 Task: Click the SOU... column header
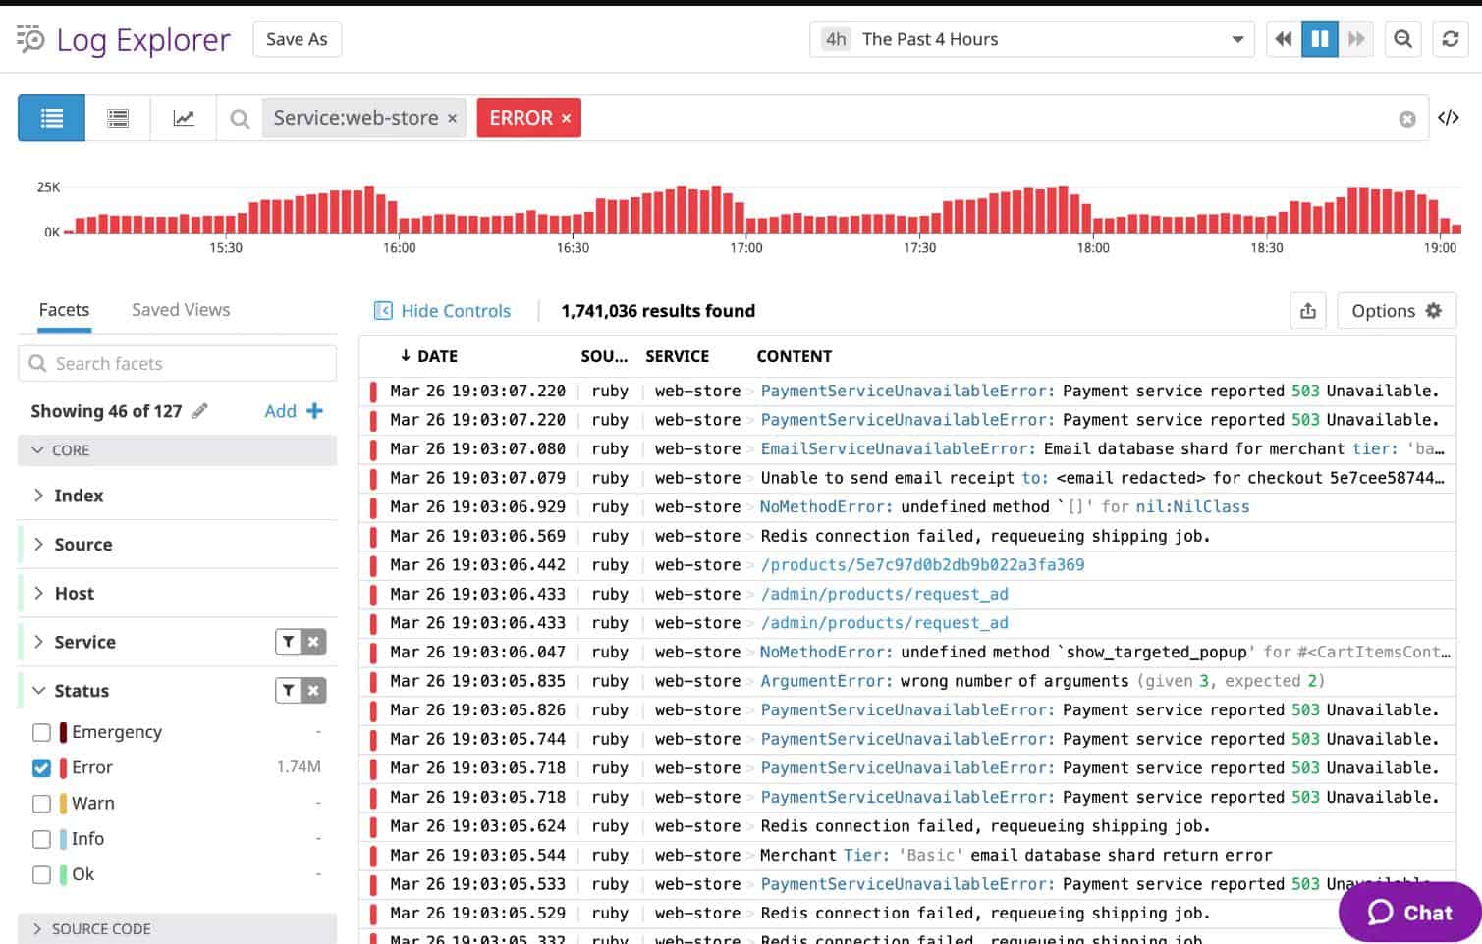[604, 356]
